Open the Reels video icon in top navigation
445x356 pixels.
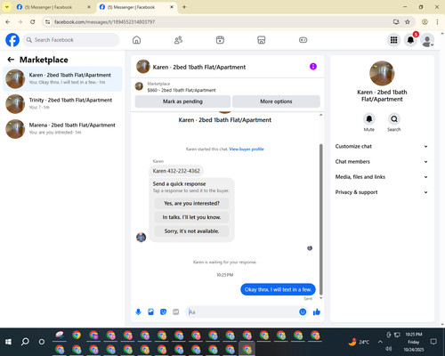point(220,40)
